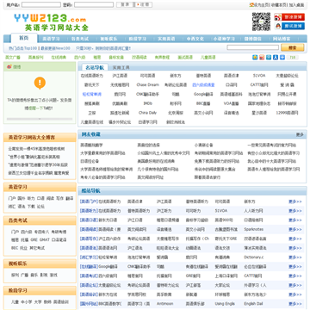Focus the 用户名 username field
Image resolution: width=310 pixels, height=310 pixels.
[41, 4]
